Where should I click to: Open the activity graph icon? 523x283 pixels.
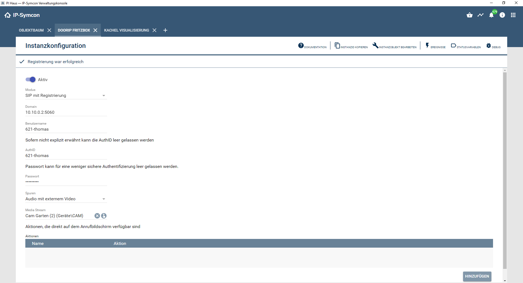(x=481, y=15)
